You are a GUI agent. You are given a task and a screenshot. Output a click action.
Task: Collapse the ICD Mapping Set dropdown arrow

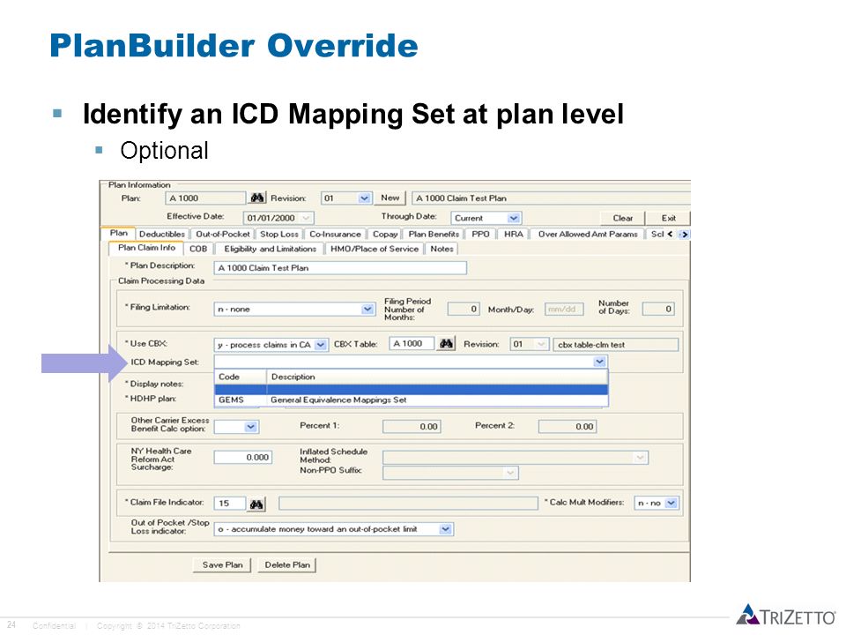click(x=599, y=362)
